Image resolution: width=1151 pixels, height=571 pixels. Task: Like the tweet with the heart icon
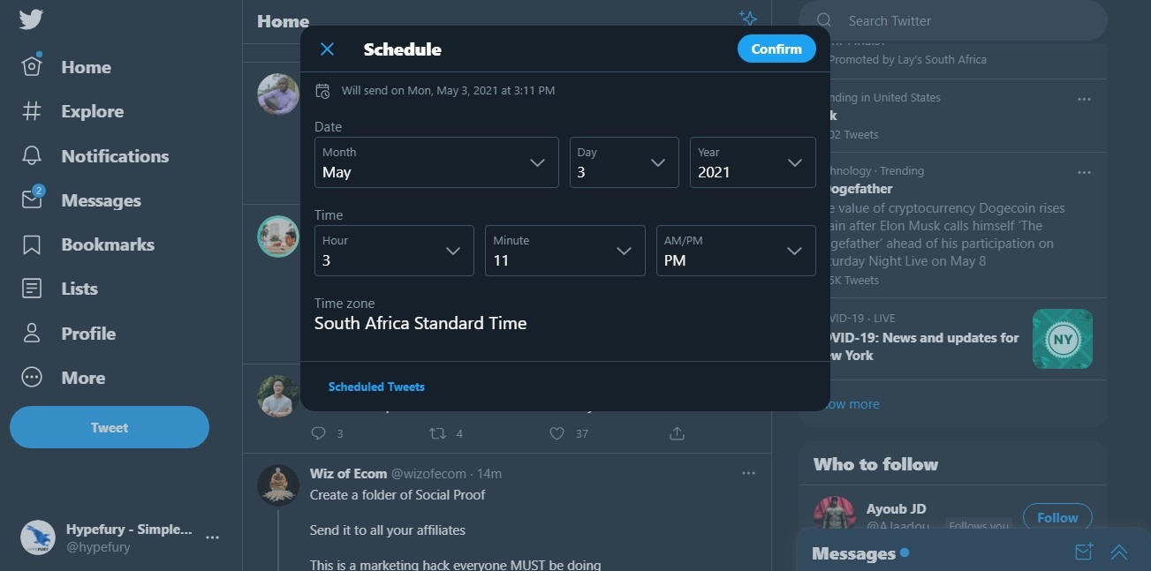[557, 432]
